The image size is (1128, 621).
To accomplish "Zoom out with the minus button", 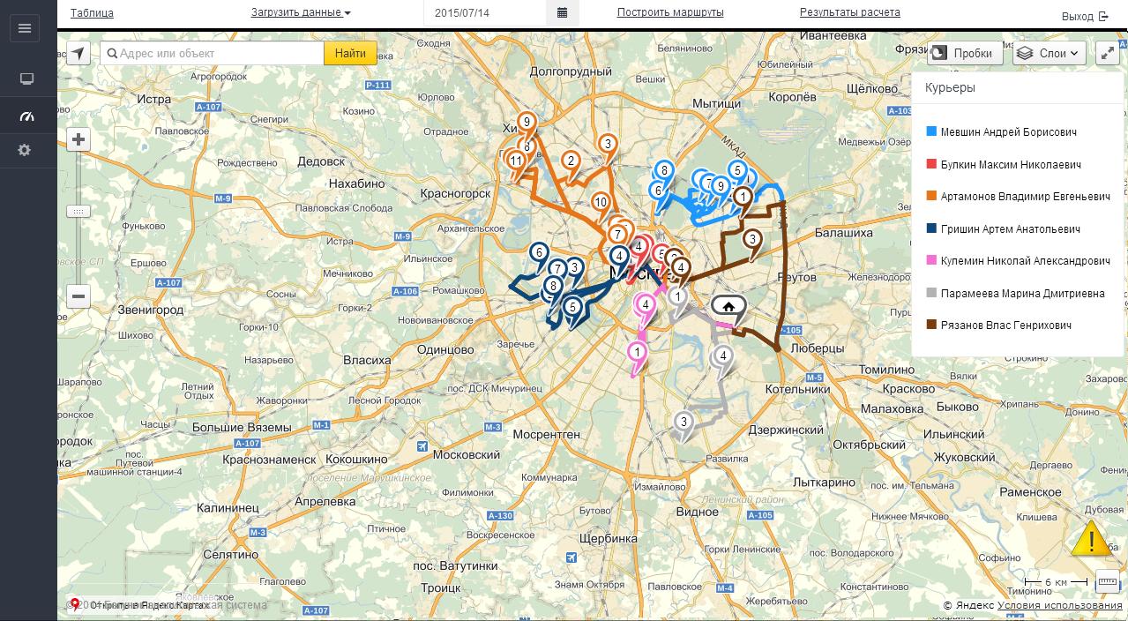I will pos(78,296).
